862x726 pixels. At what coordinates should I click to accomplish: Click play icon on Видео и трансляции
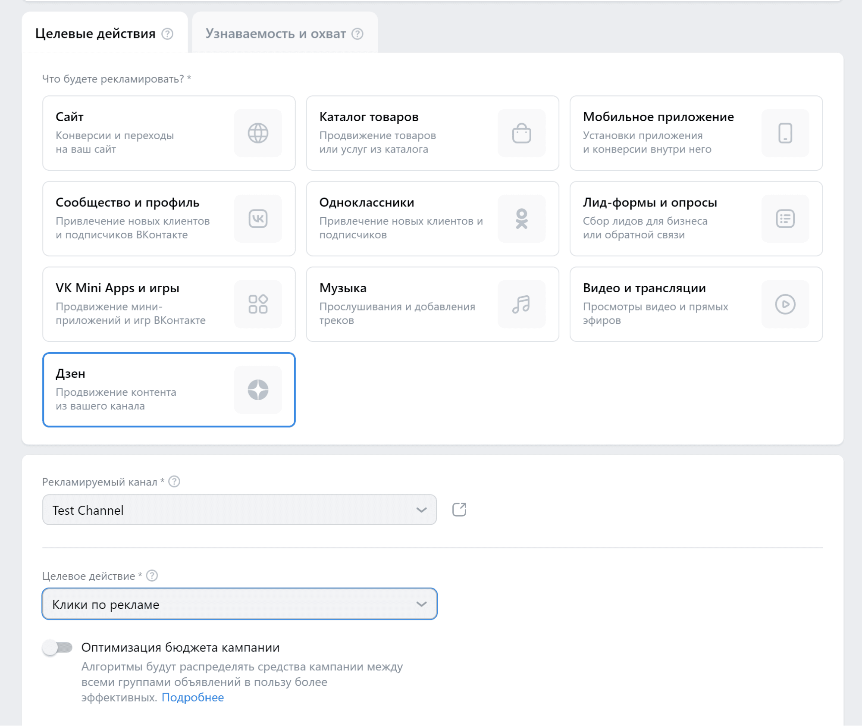[785, 304]
